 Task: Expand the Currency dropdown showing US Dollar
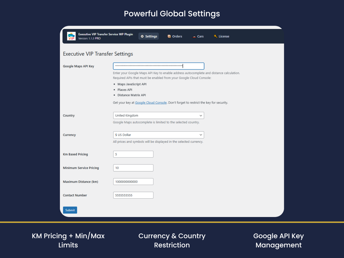pyautogui.click(x=159, y=135)
